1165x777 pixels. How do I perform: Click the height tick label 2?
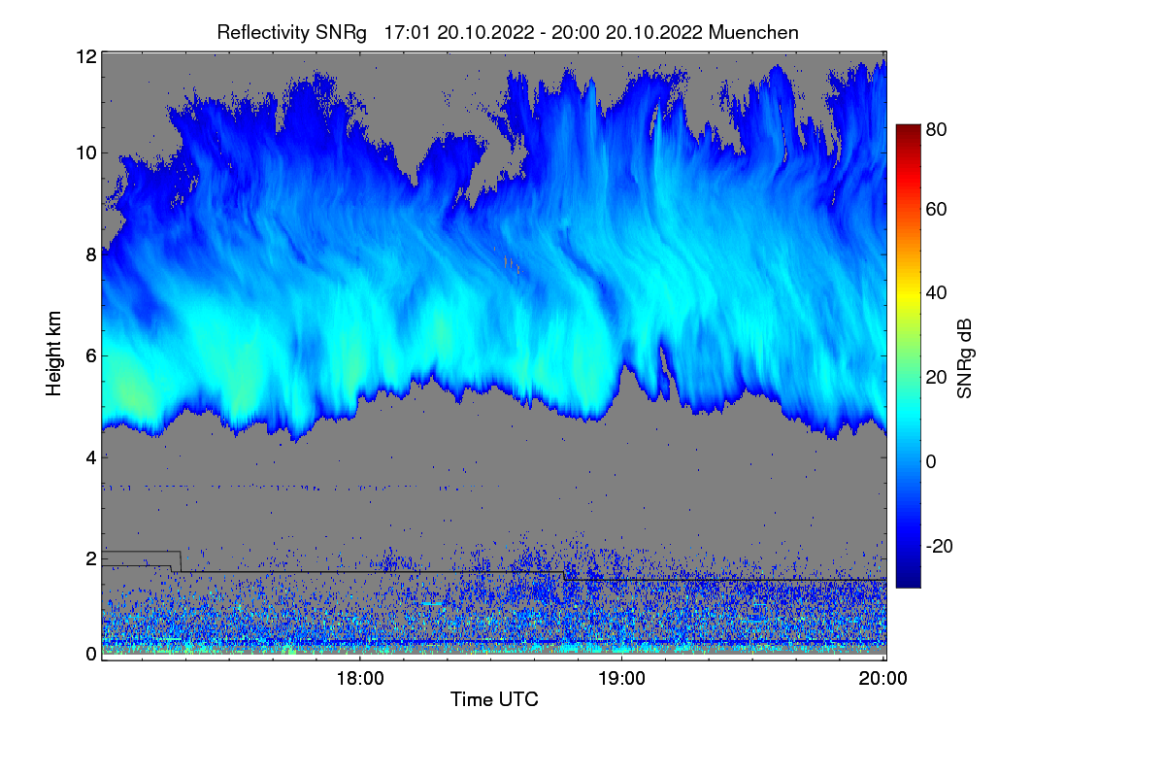coord(91,558)
